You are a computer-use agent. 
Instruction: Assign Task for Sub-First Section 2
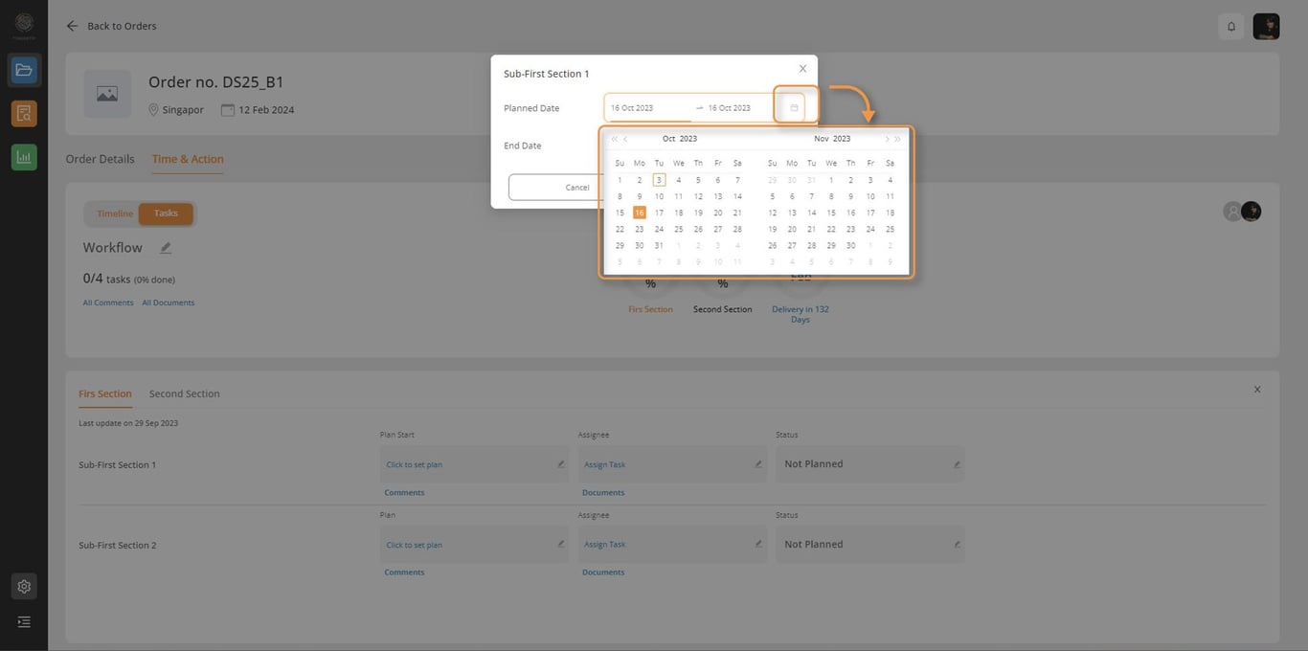coord(604,544)
